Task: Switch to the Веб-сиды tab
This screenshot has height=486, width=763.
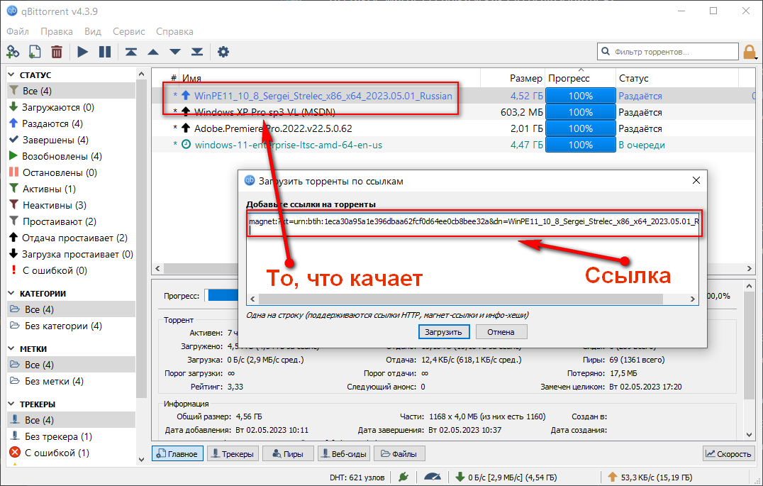Action: tap(344, 454)
